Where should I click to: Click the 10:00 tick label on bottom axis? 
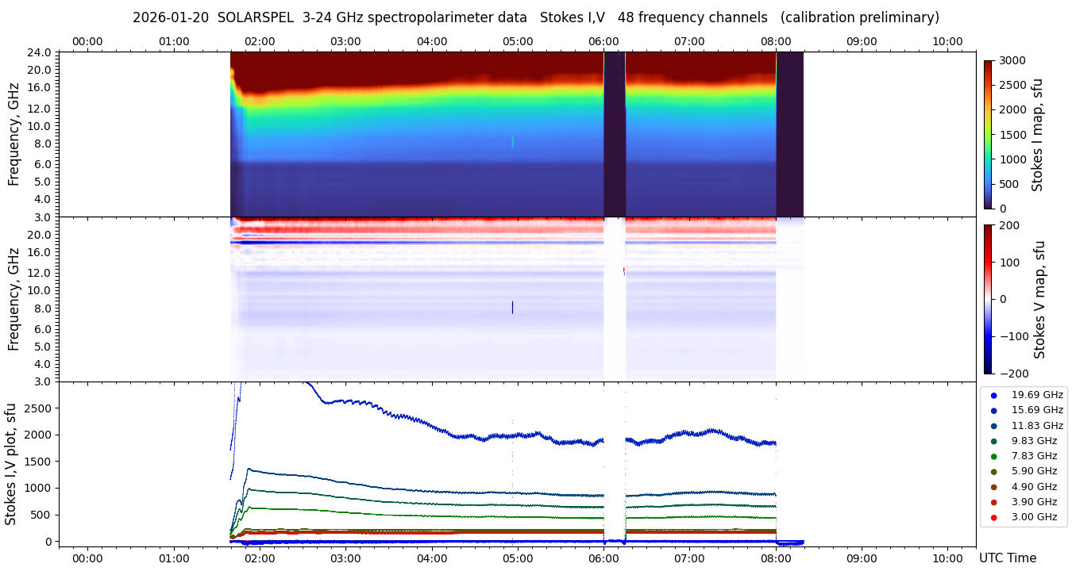[947, 558]
